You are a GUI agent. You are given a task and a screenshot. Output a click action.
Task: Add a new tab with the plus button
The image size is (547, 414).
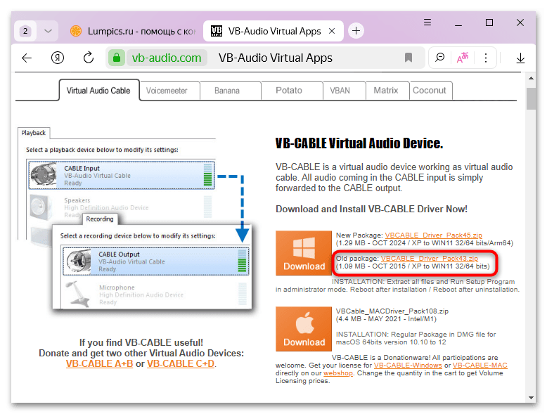tap(356, 31)
